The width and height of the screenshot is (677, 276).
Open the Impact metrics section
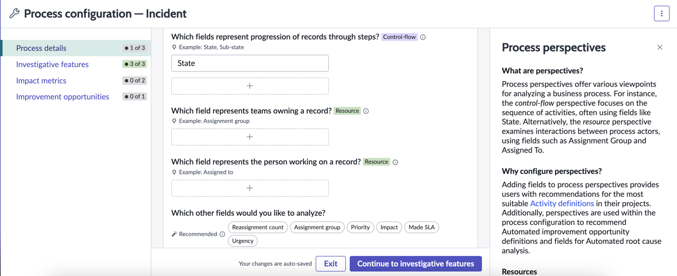tap(41, 81)
